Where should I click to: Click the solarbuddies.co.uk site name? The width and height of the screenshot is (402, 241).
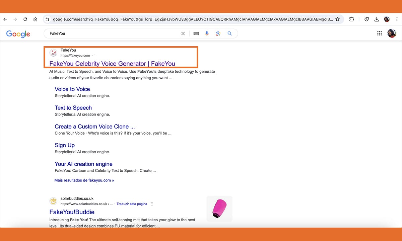[x=77, y=198]
